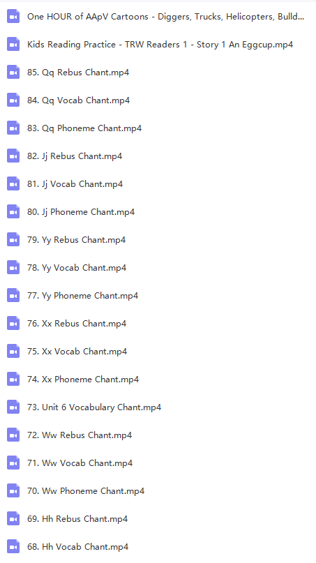The height and width of the screenshot is (563, 316).
Task: Select the video icon beside 68. Hh Vocab Chant.mp4
Action: click(13, 547)
